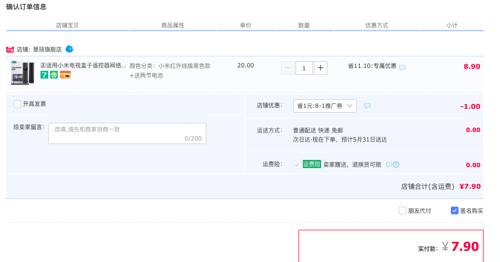Click the 0/200 character counter
This screenshot has height=262, width=500.
[193, 139]
